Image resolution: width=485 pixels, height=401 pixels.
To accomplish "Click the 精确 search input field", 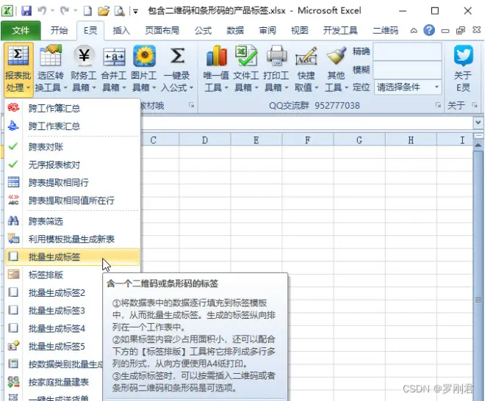I will [x=407, y=51].
